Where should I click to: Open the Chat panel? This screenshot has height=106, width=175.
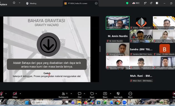click(x=79, y=95)
